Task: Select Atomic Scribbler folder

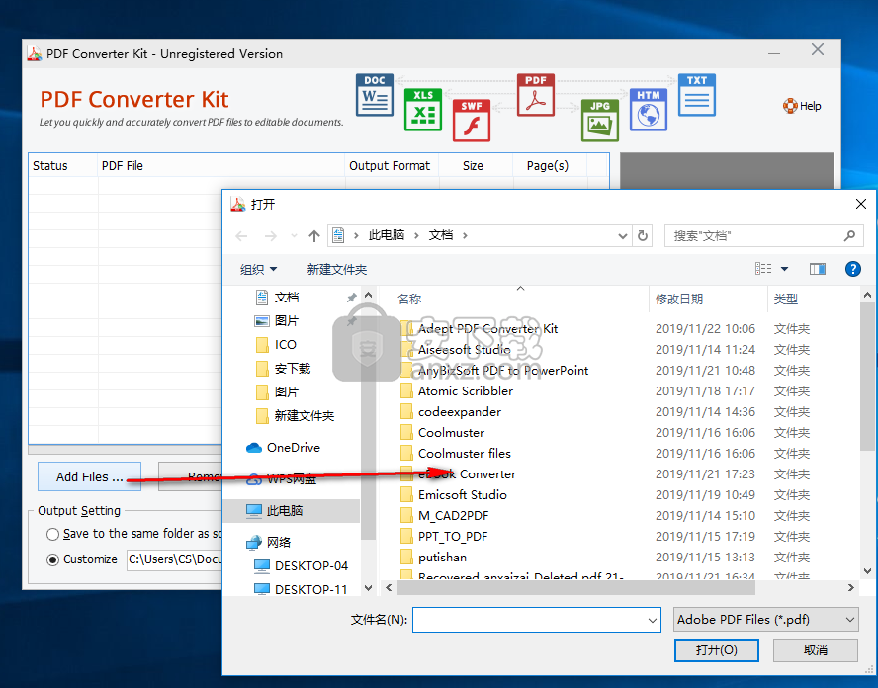Action: pos(465,391)
